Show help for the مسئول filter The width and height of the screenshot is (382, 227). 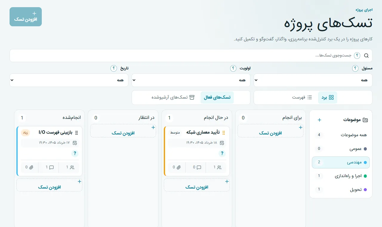(x=355, y=68)
